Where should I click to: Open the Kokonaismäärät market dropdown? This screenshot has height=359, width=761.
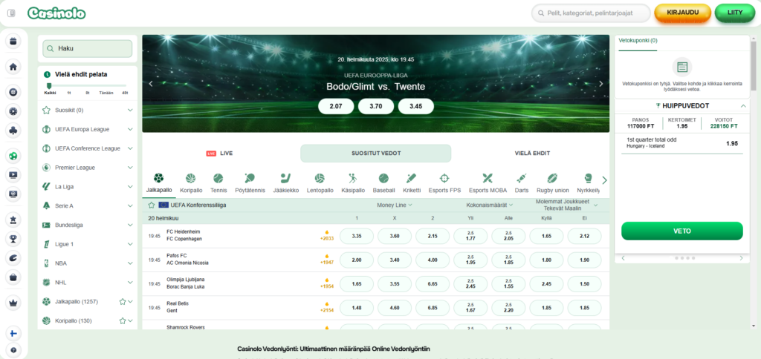(489, 205)
